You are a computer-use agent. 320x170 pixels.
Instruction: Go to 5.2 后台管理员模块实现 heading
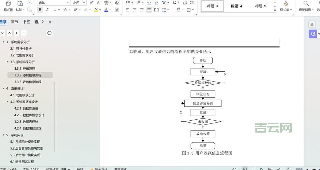(x=27, y=149)
